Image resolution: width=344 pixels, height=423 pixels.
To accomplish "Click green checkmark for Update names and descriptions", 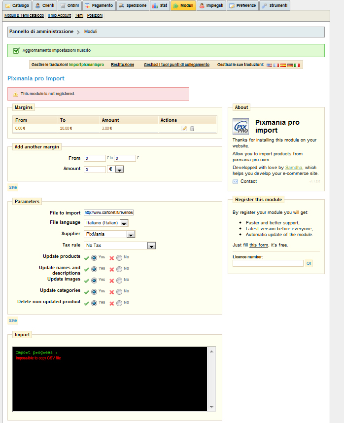I will [x=87, y=269].
